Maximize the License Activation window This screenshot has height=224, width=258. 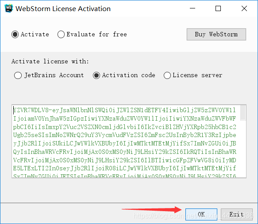tap(218, 8)
